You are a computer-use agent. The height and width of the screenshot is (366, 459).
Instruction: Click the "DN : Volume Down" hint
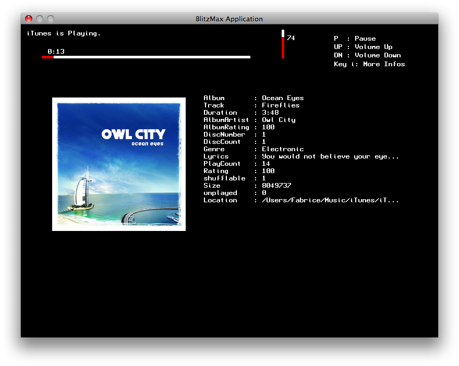coord(367,55)
